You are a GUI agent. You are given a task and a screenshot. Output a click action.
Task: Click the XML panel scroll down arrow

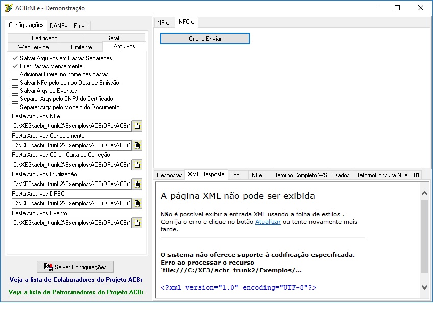(425, 287)
